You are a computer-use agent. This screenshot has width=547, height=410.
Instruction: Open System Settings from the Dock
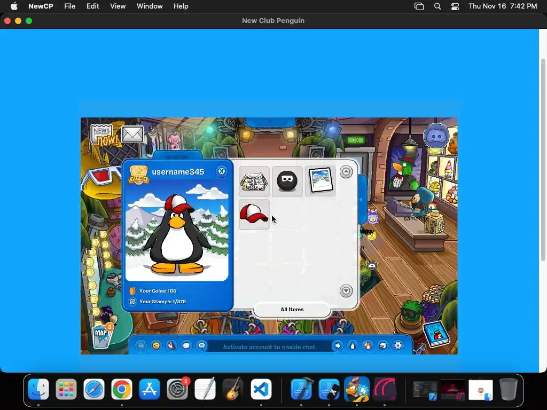pos(177,389)
